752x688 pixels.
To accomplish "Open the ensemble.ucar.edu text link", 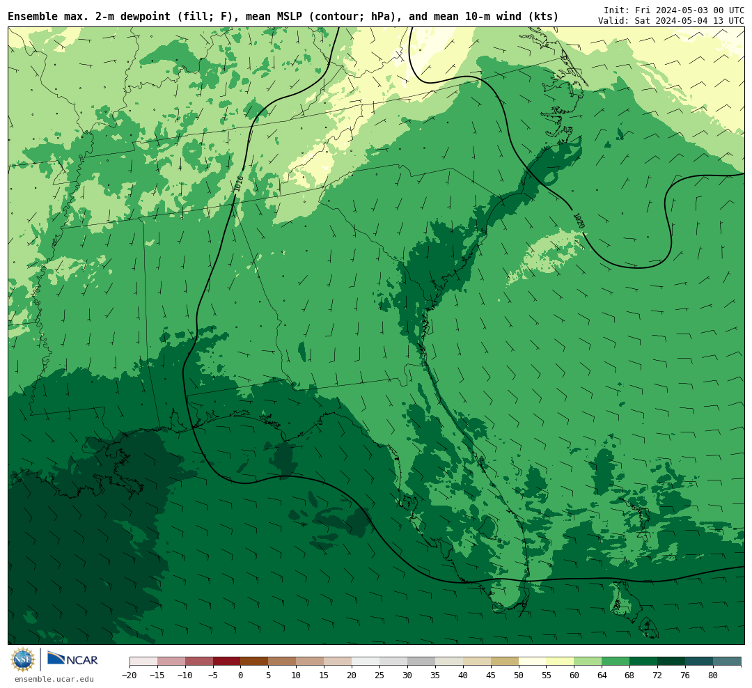I will click(x=54, y=679).
